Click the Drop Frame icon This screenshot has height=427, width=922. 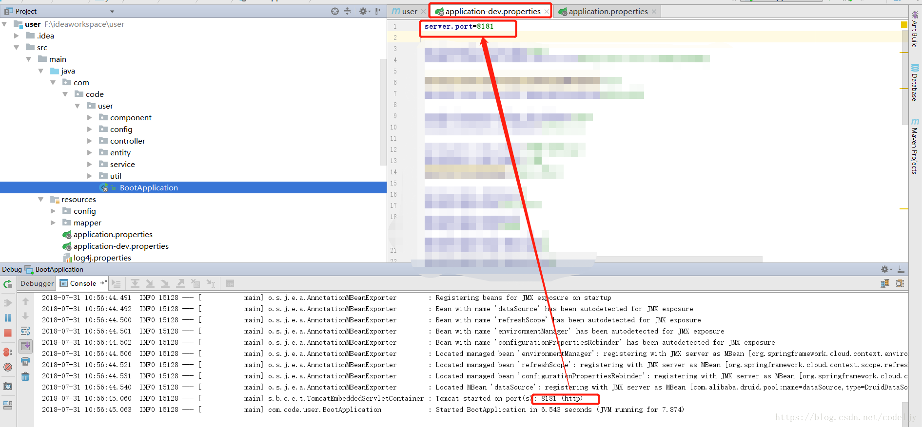tap(196, 283)
